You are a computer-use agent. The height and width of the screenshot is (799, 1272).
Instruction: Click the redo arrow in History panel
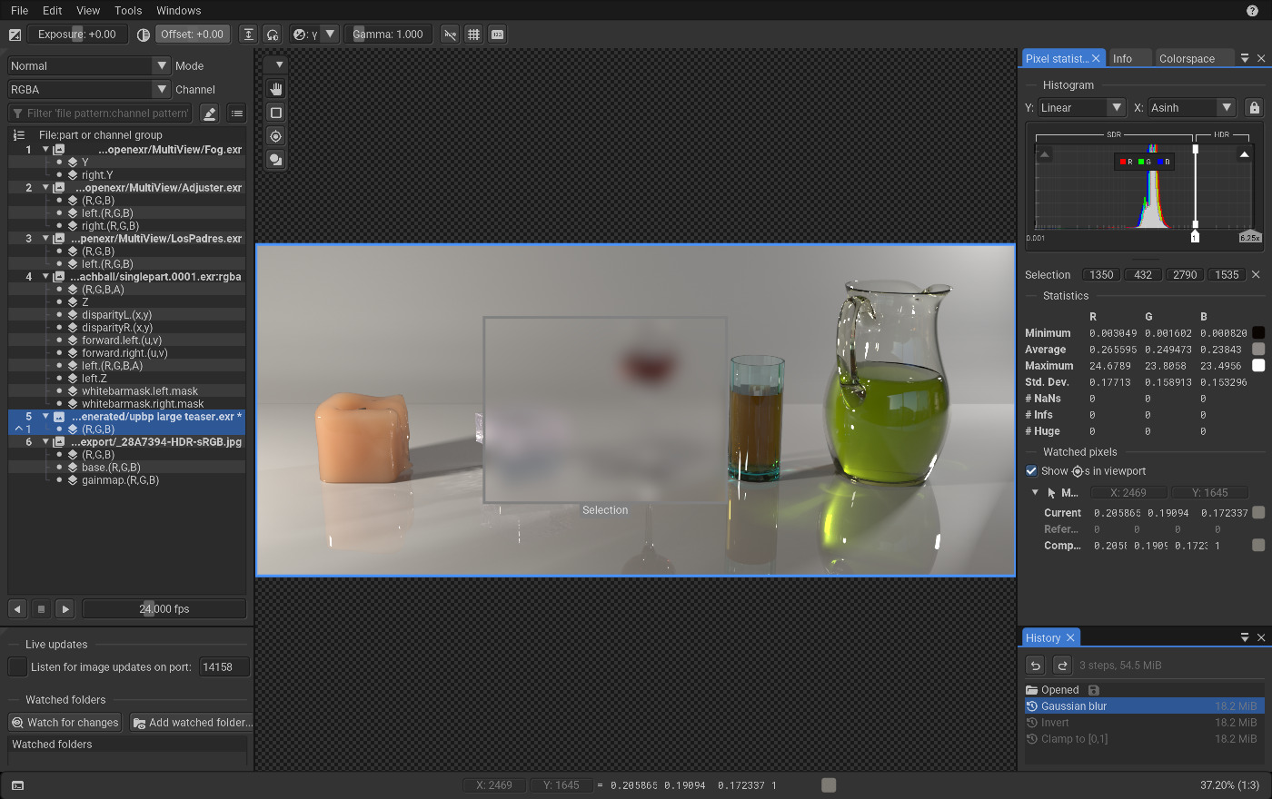(1062, 666)
